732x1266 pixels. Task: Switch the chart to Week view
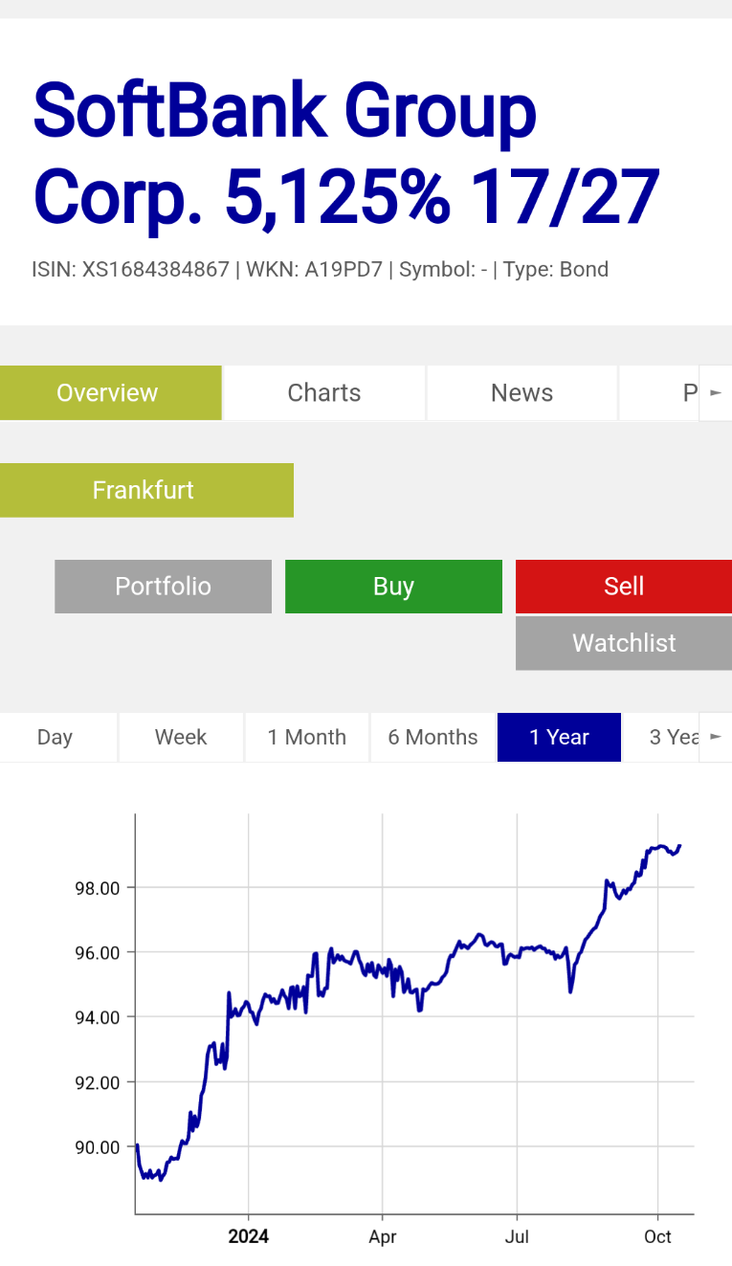coord(181,737)
